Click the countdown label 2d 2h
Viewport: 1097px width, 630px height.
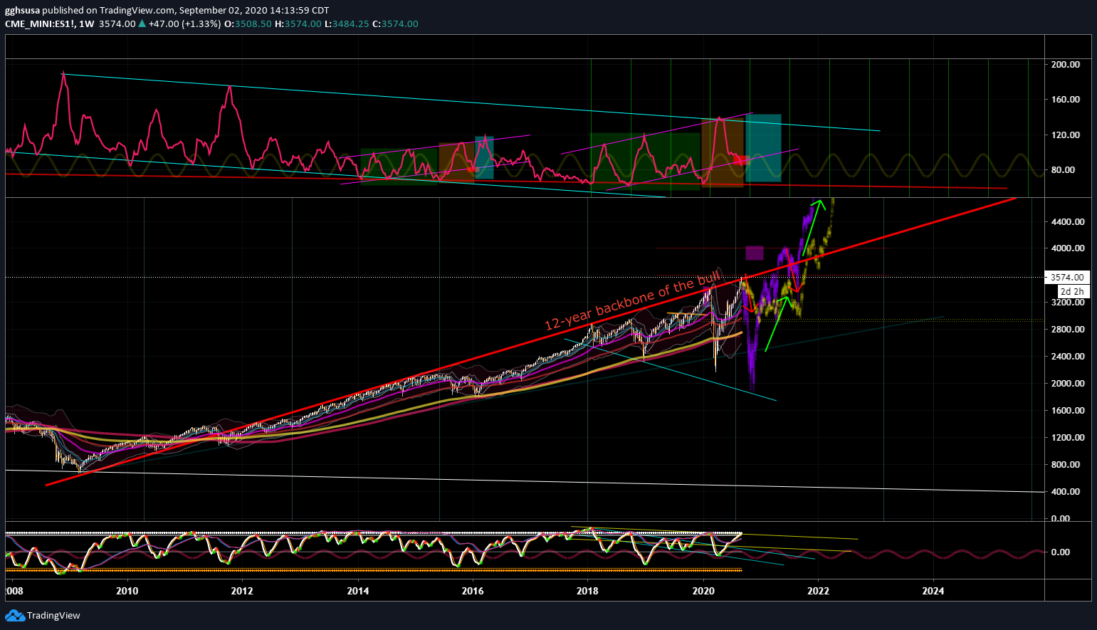(1072, 291)
